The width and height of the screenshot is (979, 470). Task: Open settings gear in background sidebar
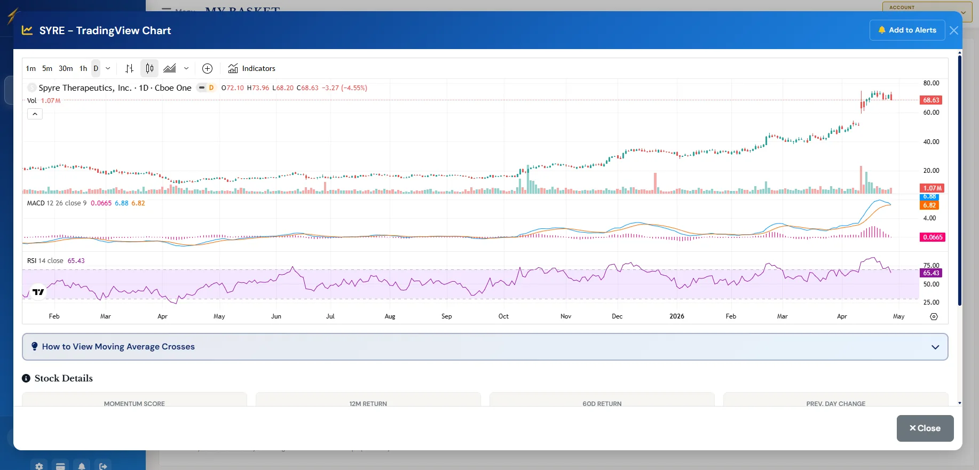click(39, 466)
